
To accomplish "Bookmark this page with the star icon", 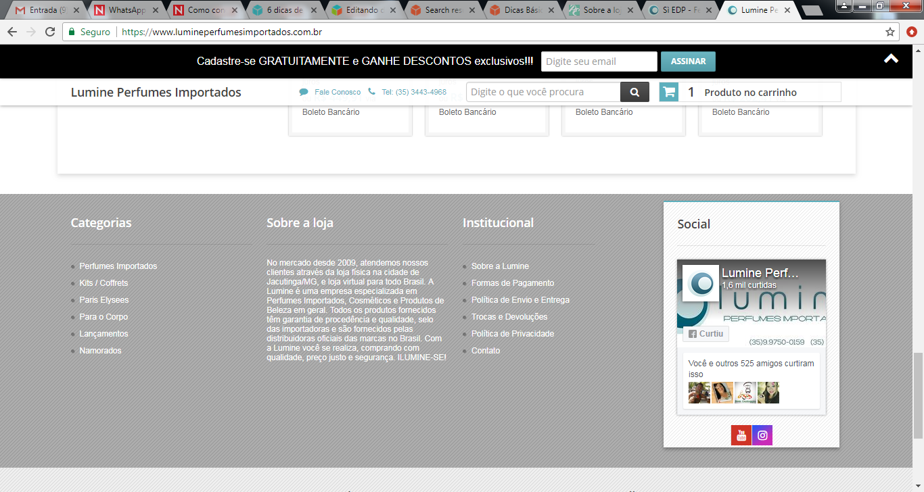I will [x=890, y=32].
